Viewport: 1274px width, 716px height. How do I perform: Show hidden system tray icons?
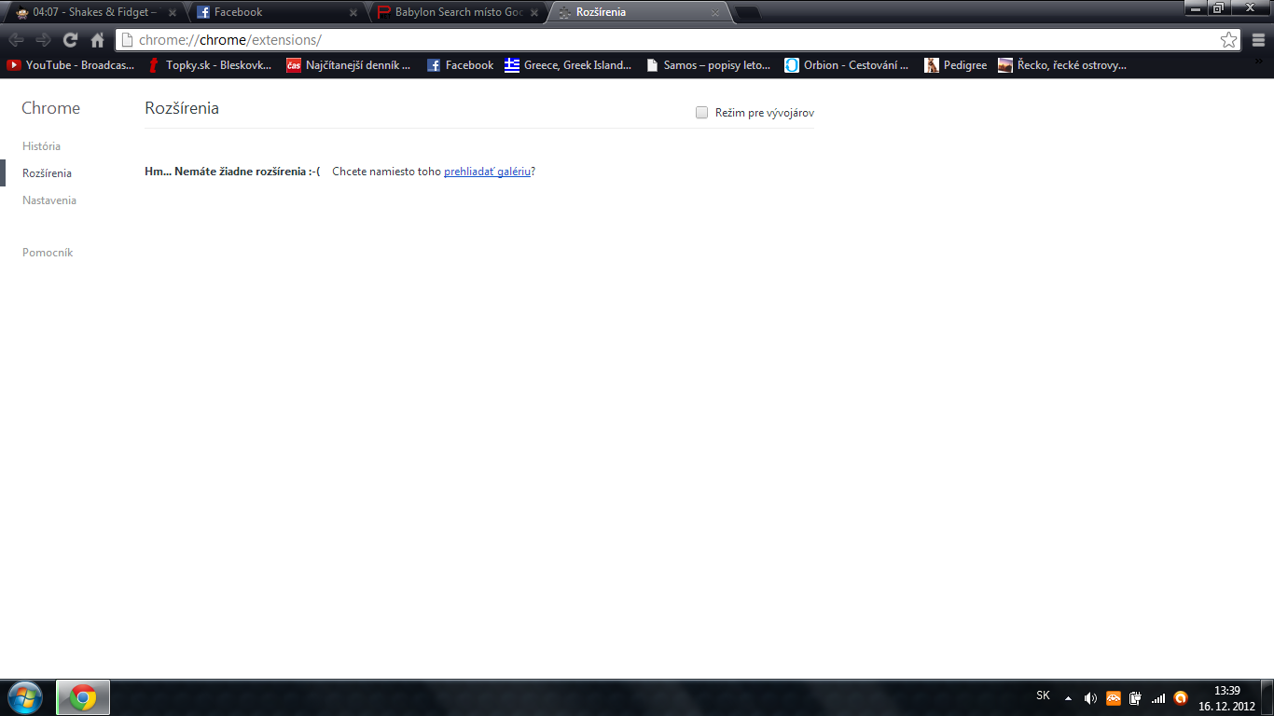click(x=1068, y=697)
